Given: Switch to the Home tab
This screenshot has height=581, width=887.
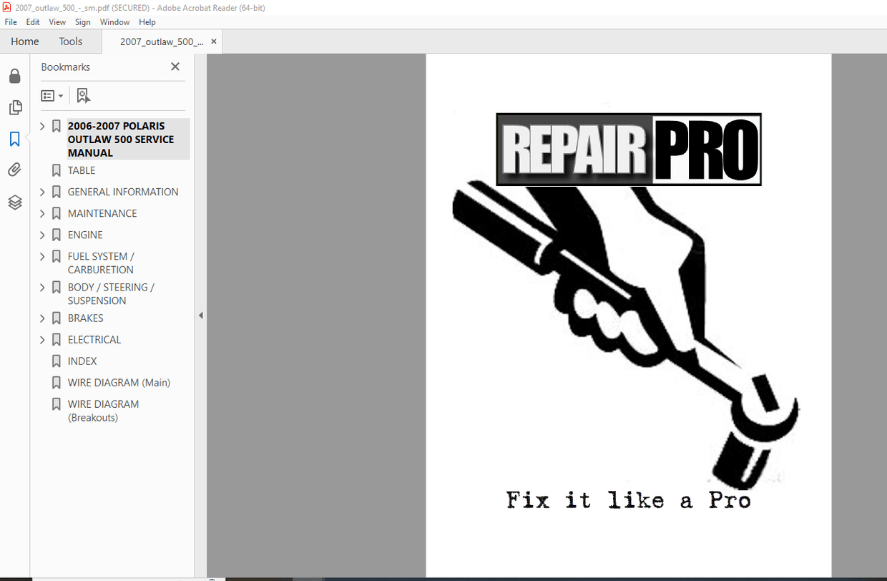Looking at the screenshot, I should click(x=24, y=41).
